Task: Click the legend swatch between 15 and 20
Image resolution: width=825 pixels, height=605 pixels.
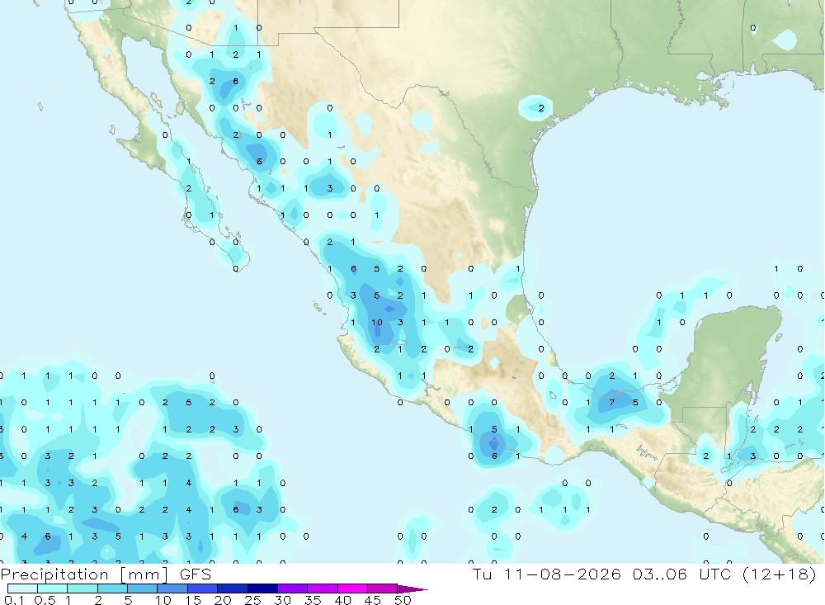Action: click(203, 588)
